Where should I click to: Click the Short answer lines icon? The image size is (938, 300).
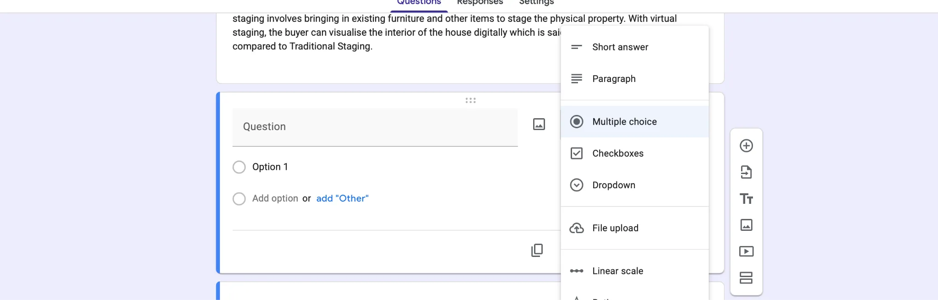[x=577, y=47]
